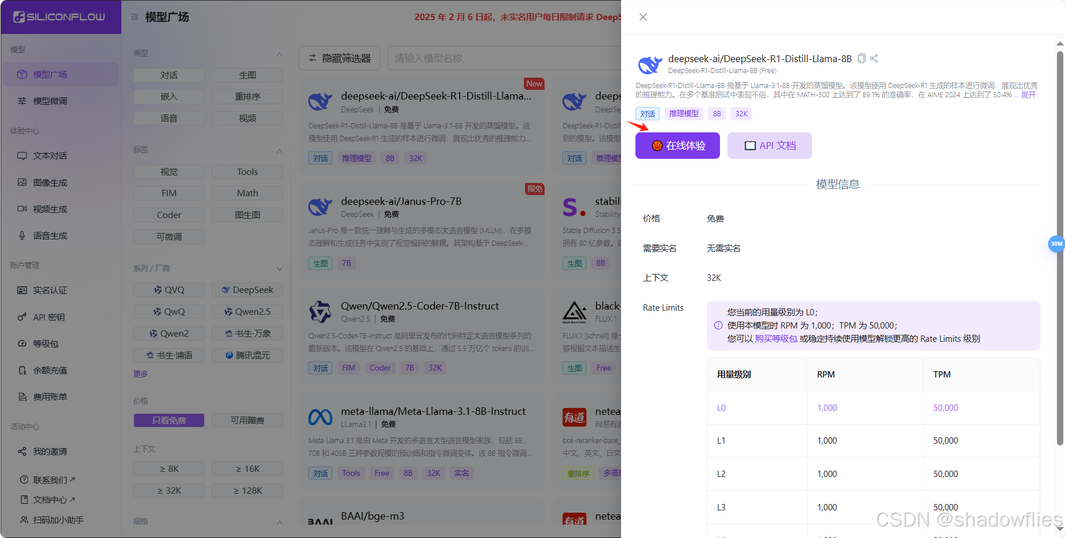Click the Qwen logo icon on card
Screen dimensions: 1065x538
pyautogui.click(x=320, y=312)
